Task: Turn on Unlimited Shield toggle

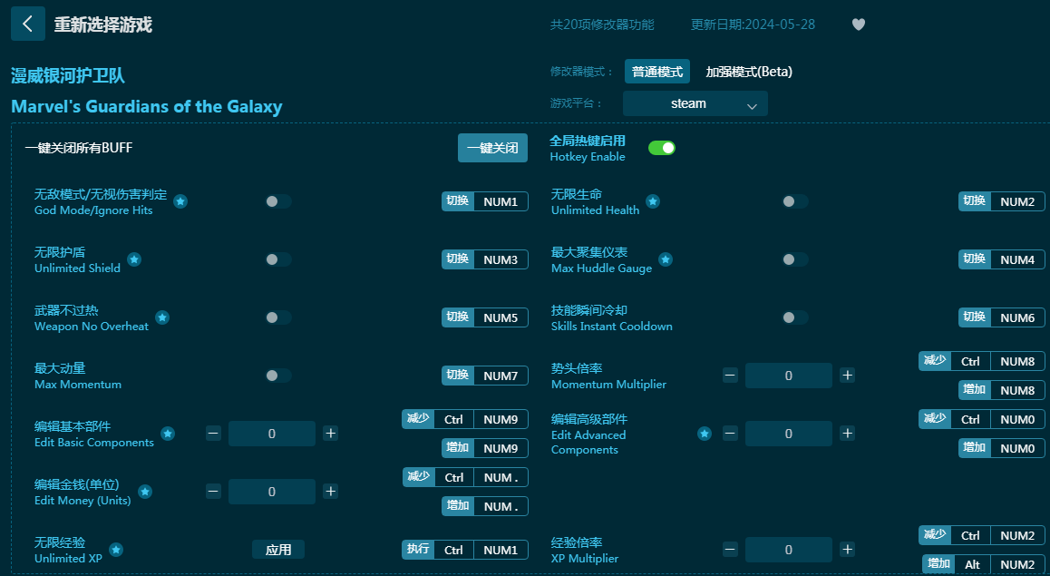Action: [277, 259]
